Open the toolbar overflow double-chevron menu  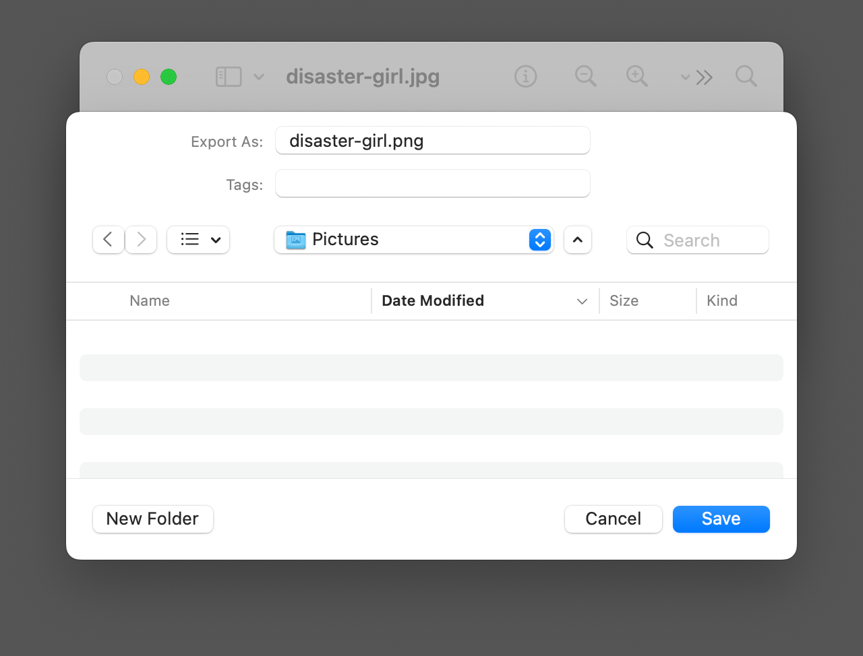(703, 77)
